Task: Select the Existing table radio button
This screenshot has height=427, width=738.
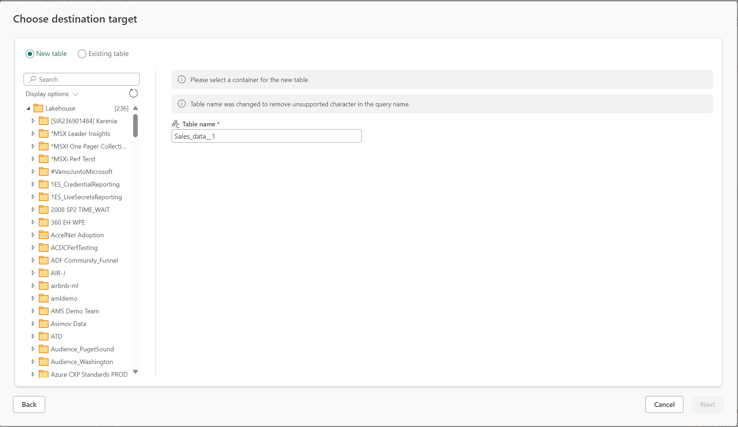Action: coord(81,54)
